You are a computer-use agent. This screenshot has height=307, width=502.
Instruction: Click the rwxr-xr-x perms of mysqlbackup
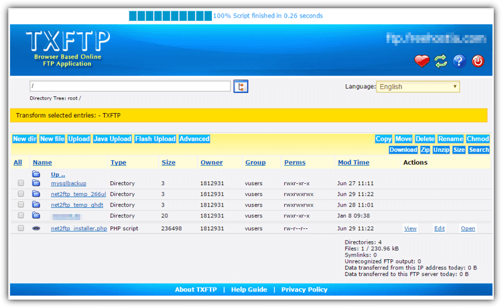296,183
